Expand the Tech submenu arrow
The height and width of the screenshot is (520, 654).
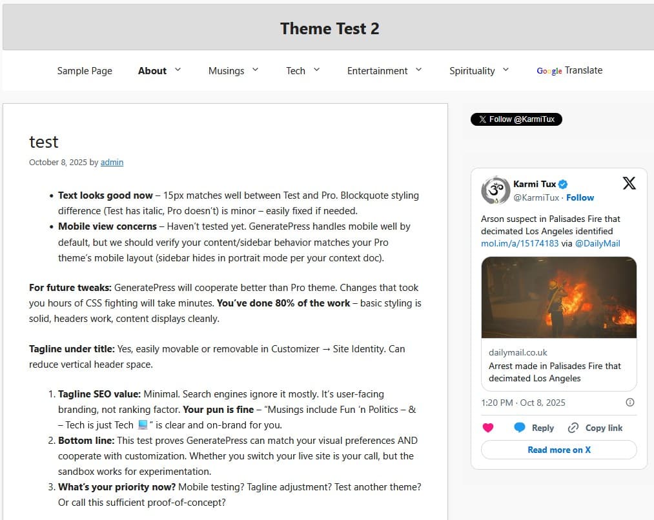pyautogui.click(x=316, y=70)
